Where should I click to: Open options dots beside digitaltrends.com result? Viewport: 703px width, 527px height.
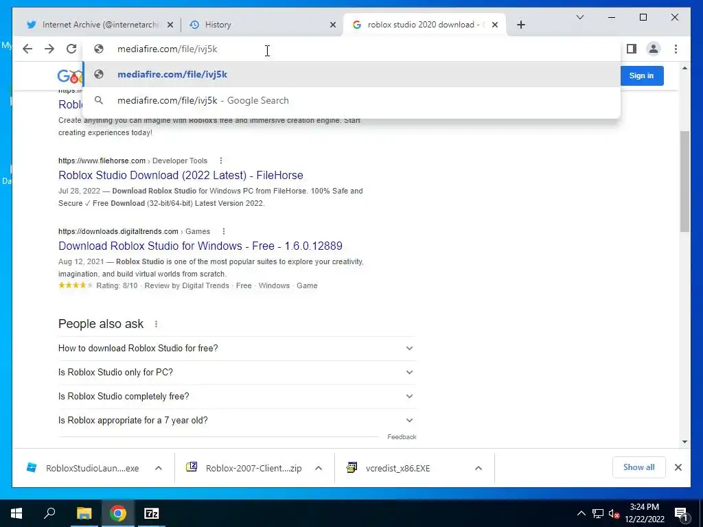pos(223,231)
